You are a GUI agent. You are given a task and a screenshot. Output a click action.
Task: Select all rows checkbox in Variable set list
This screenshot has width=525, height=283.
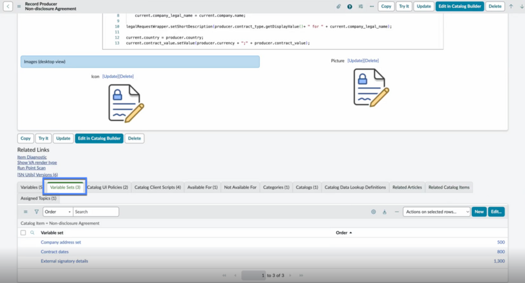point(23,233)
